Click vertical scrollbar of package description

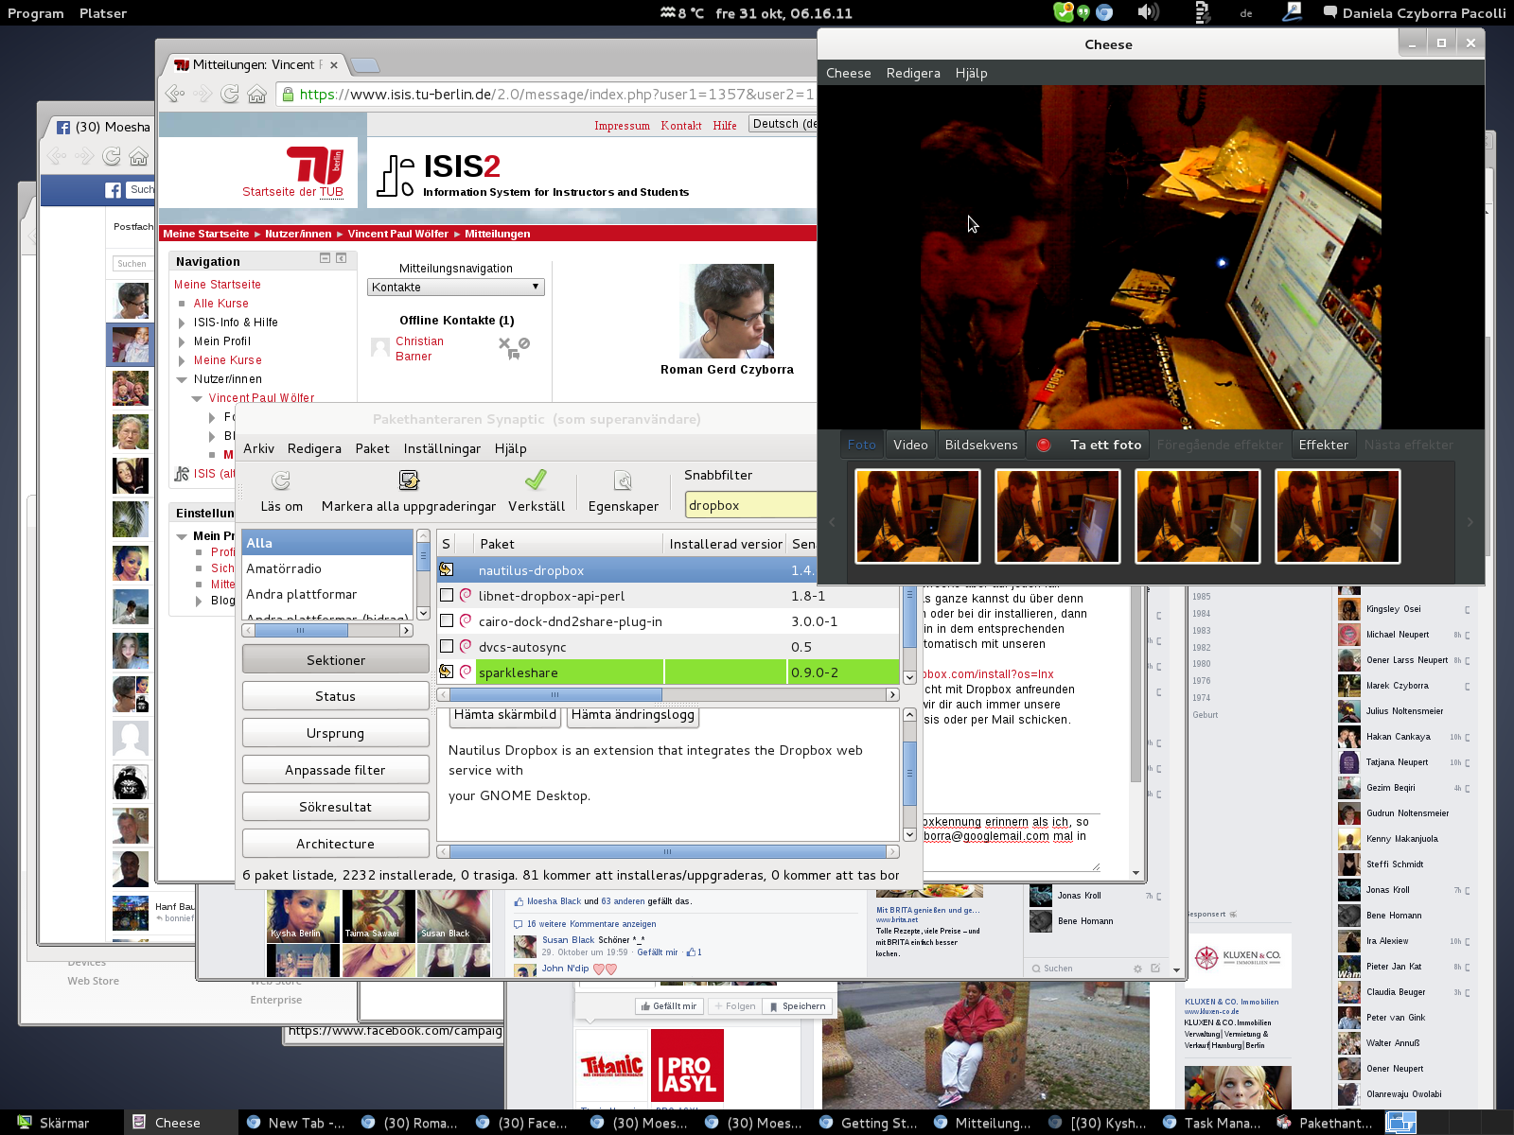[909, 774]
